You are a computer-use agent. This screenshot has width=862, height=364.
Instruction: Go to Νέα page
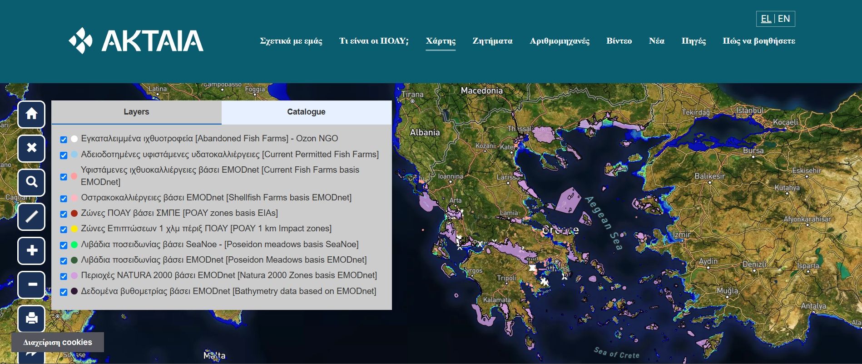pos(657,41)
